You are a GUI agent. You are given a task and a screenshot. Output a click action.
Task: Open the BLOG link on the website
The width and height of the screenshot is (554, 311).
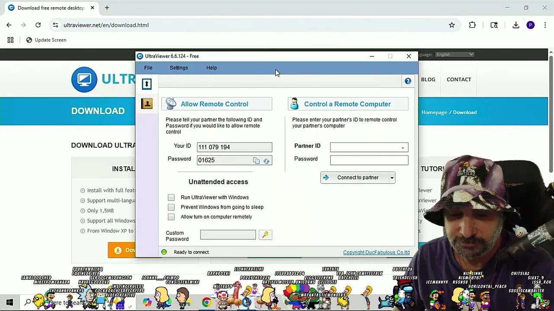coord(428,79)
